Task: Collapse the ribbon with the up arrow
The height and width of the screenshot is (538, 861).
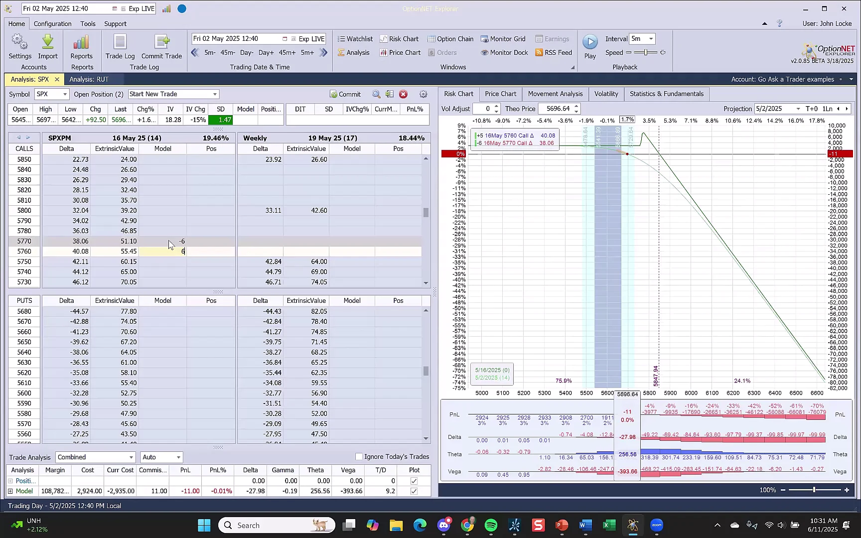Action: click(x=765, y=23)
